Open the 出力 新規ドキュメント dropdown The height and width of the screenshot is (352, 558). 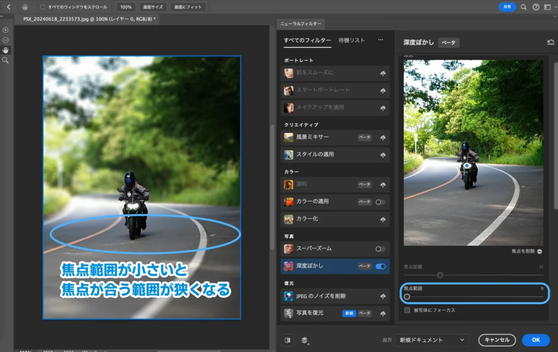click(x=432, y=340)
